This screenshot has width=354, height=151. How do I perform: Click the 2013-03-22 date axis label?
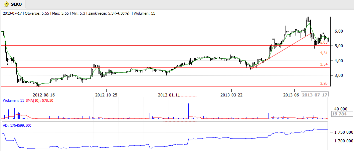(x=232, y=94)
